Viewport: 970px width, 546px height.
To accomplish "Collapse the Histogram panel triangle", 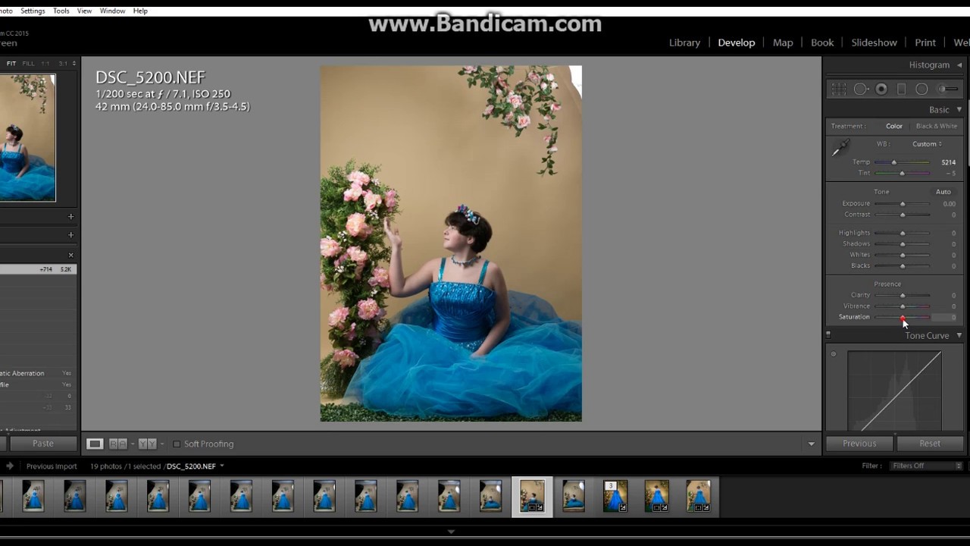I will click(x=959, y=65).
